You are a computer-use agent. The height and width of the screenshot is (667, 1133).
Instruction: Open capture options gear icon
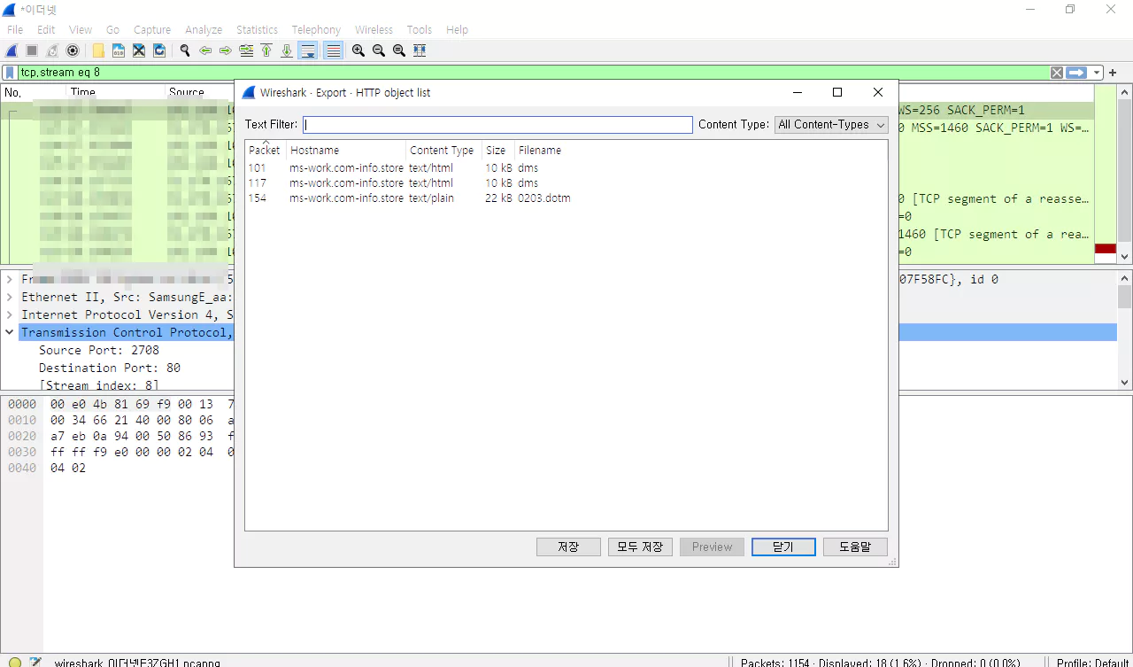tap(73, 50)
